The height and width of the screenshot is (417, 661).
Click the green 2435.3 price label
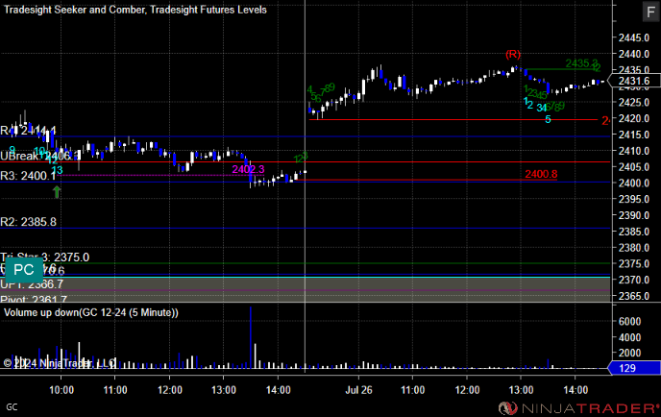(x=581, y=63)
